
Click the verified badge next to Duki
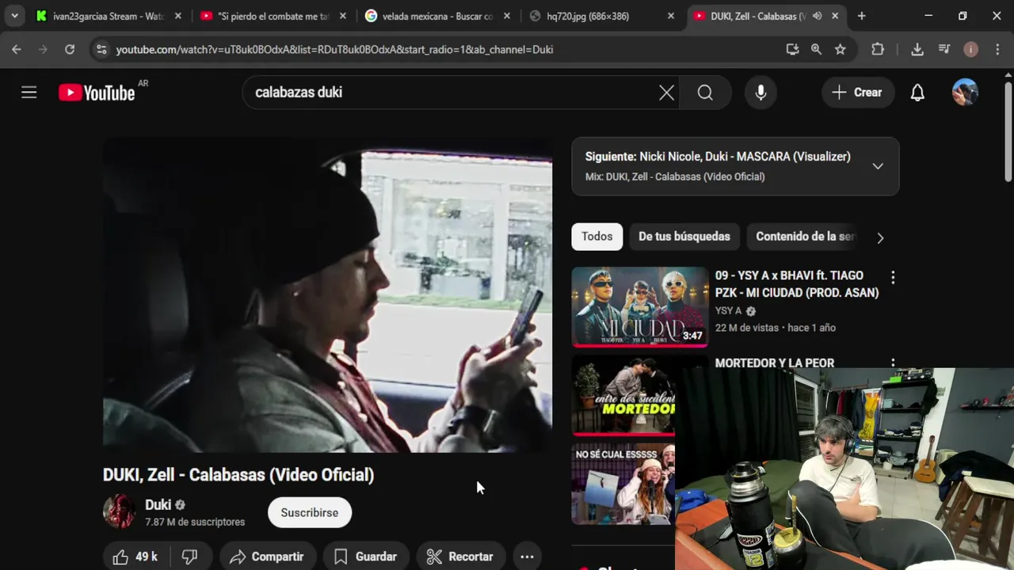[180, 505]
